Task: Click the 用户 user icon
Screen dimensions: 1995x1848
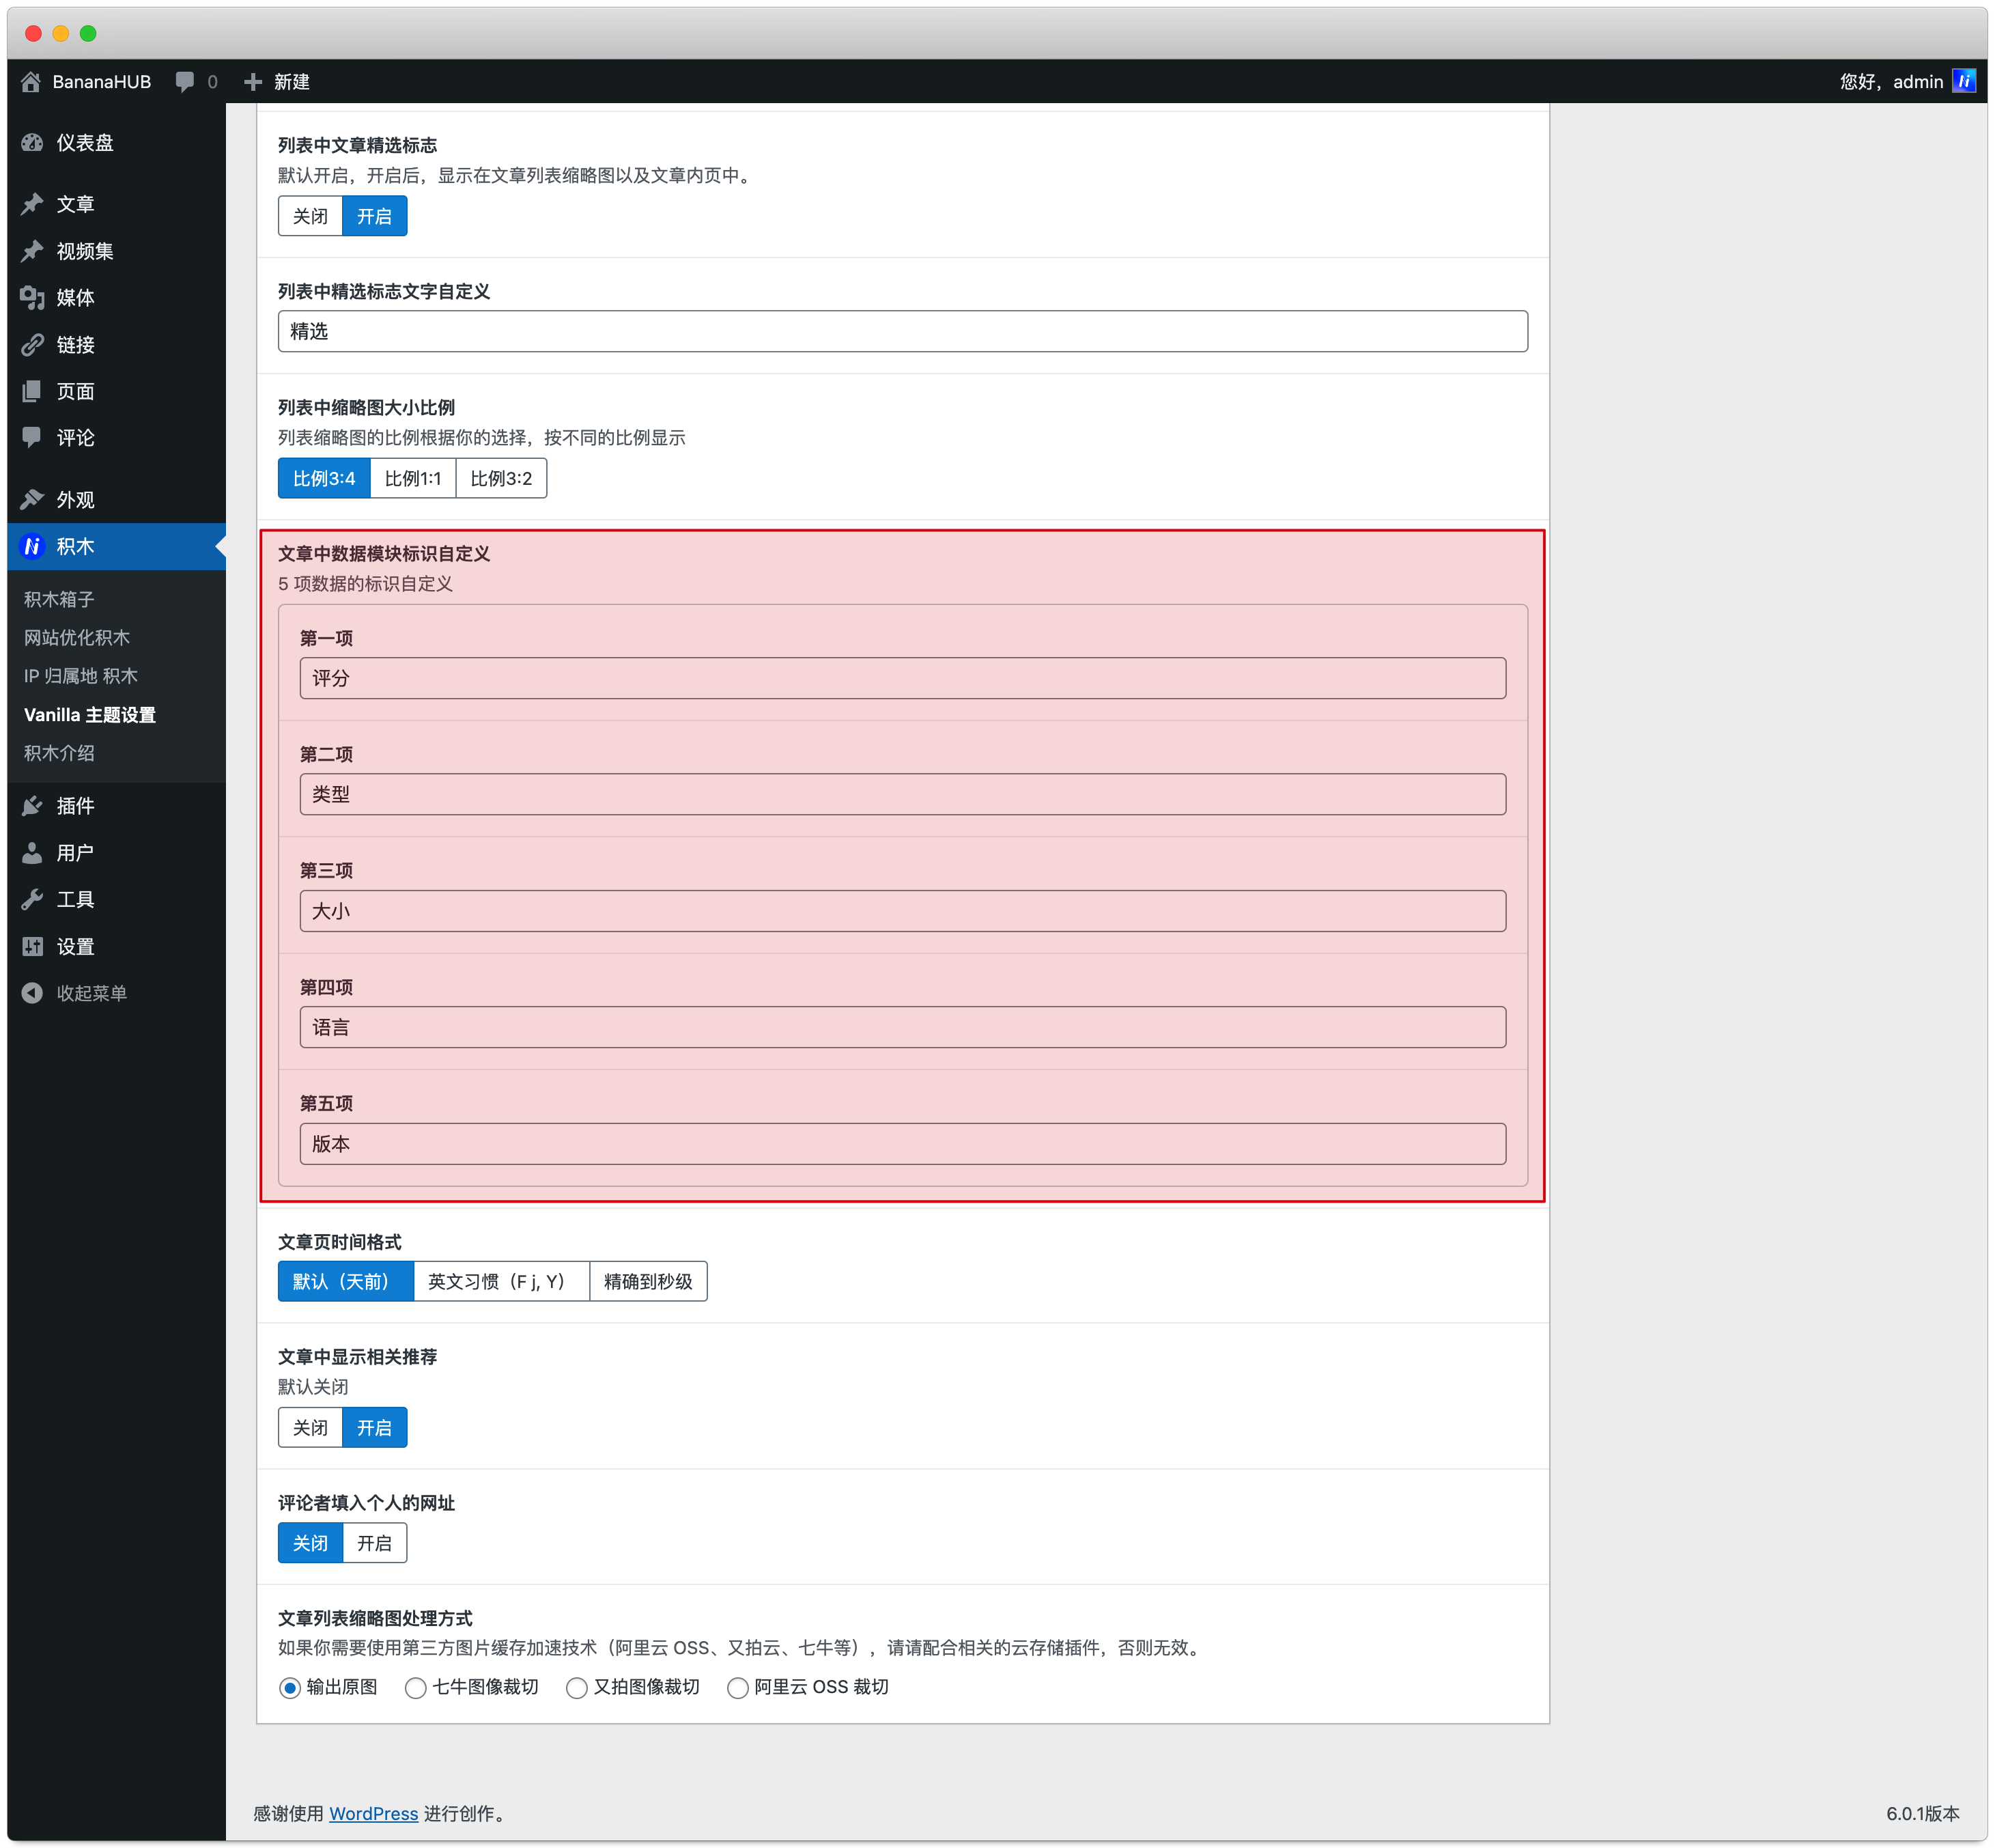Action: pyautogui.click(x=32, y=853)
